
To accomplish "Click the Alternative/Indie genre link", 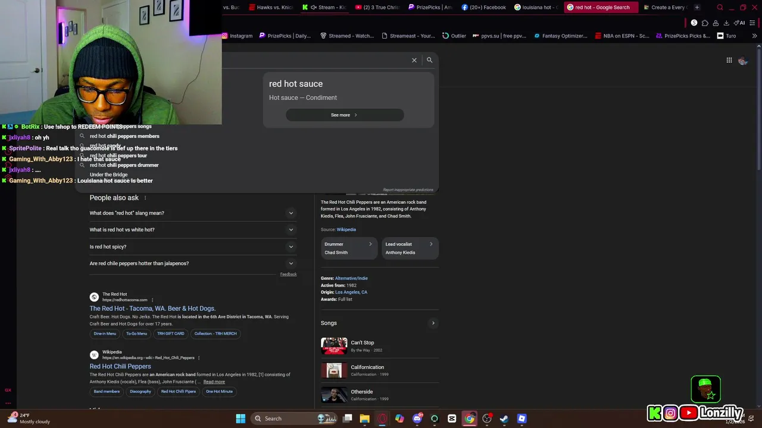I will [351, 278].
